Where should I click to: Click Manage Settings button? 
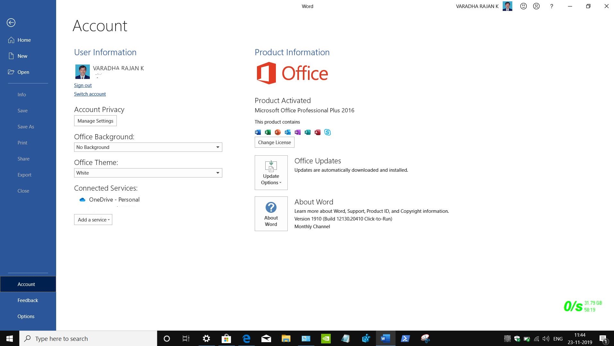coord(95,121)
